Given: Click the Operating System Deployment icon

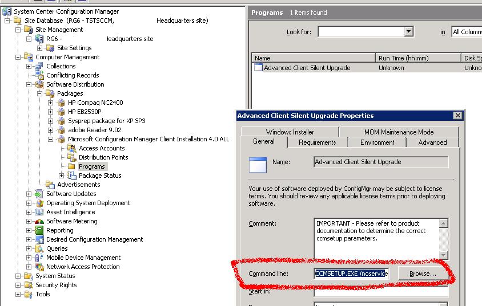Looking at the screenshot, I should [x=39, y=203].
